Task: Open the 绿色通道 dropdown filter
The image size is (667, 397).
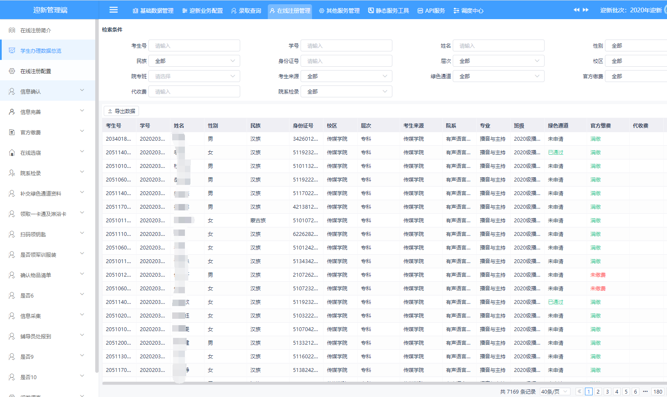Action: [498, 76]
